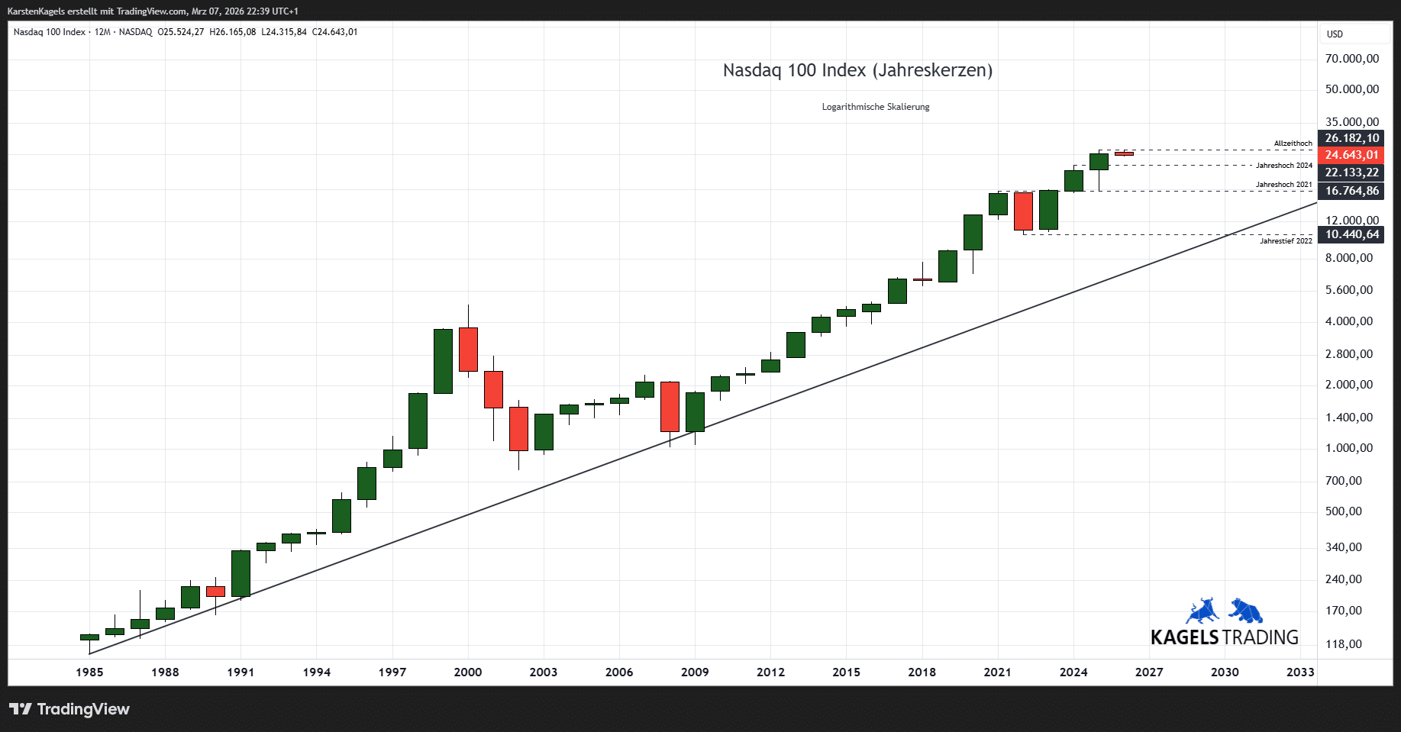The height and width of the screenshot is (732, 1401).
Task: Click the blue bear icon
Action: point(1245,611)
